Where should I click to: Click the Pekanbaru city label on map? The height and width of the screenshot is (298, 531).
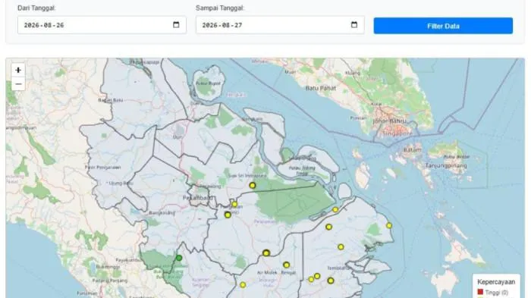click(x=198, y=198)
